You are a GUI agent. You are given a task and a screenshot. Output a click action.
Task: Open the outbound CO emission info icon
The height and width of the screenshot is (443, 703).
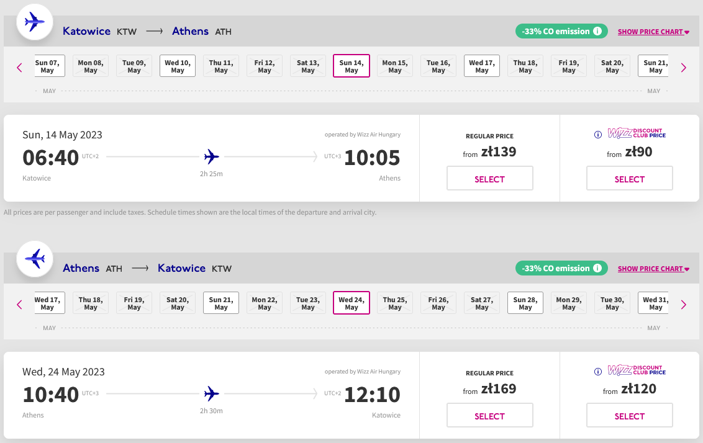(x=597, y=32)
